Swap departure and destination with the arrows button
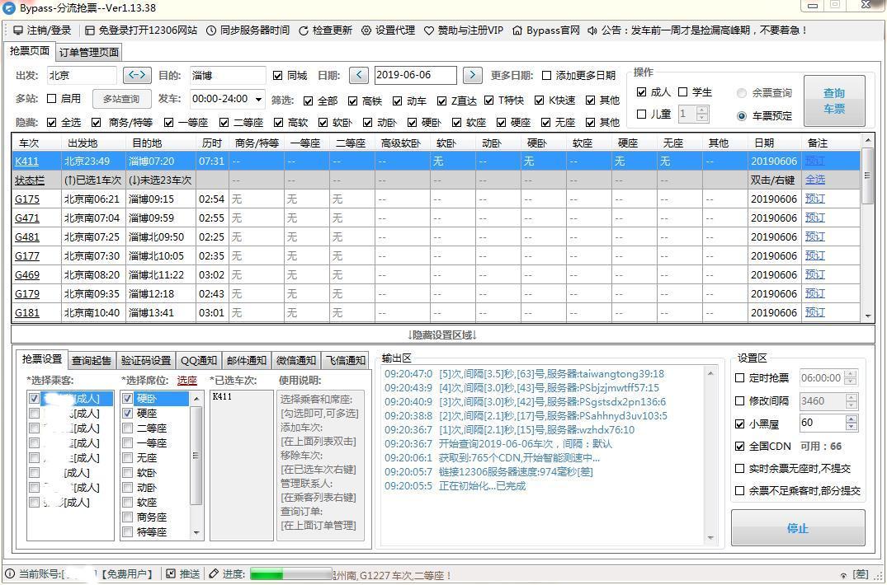Screen dimensions: 887x585 coord(137,74)
